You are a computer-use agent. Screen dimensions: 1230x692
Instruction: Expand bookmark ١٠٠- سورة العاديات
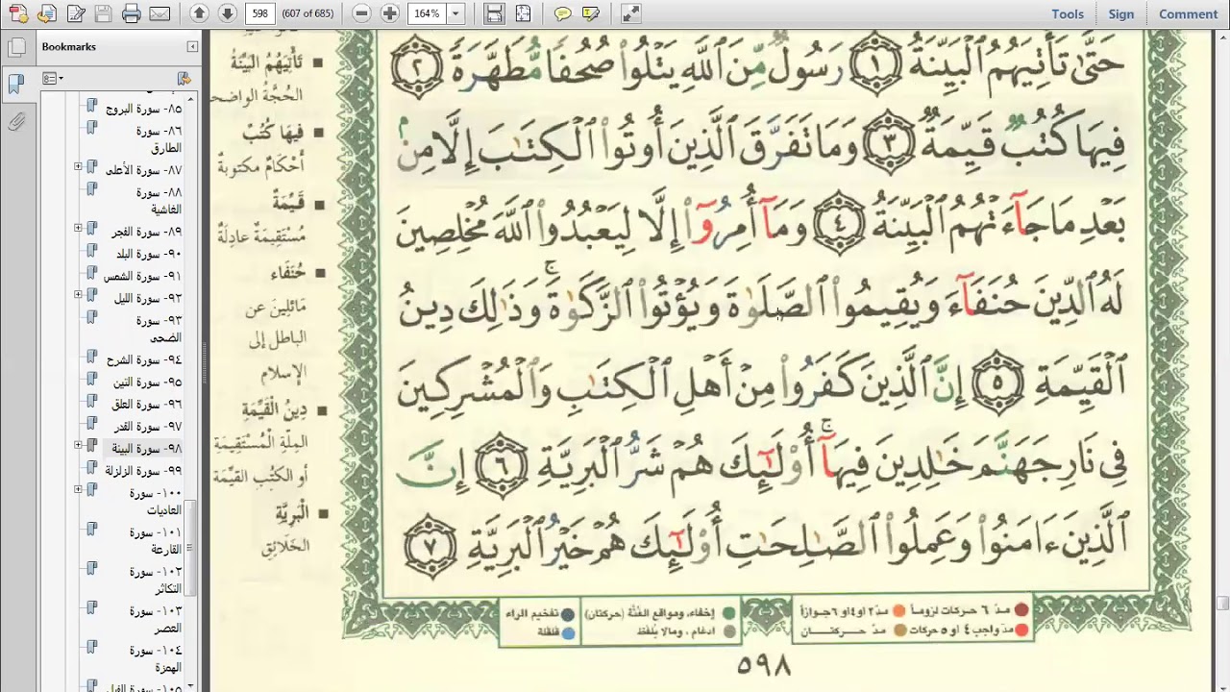pyautogui.click(x=78, y=489)
